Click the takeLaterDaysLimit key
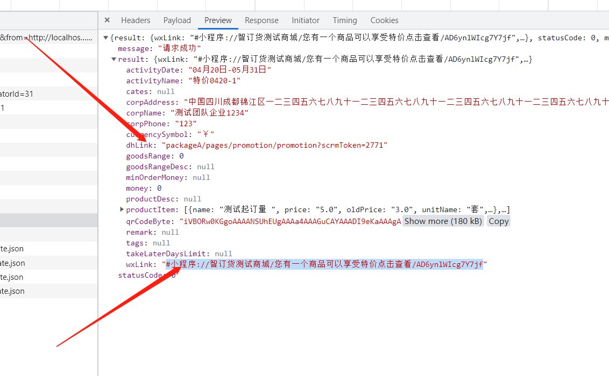This screenshot has height=376, width=609. click(166, 254)
